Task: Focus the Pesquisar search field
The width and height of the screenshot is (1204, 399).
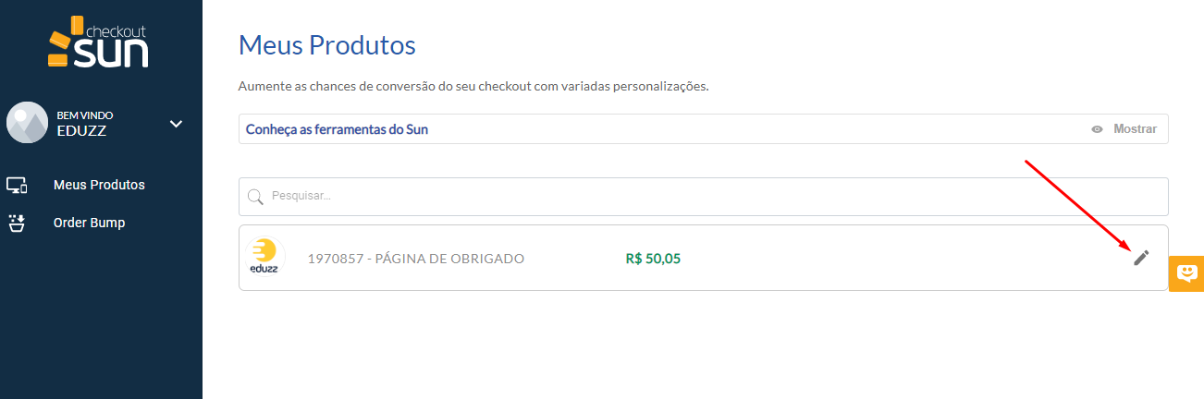Action: tap(703, 197)
